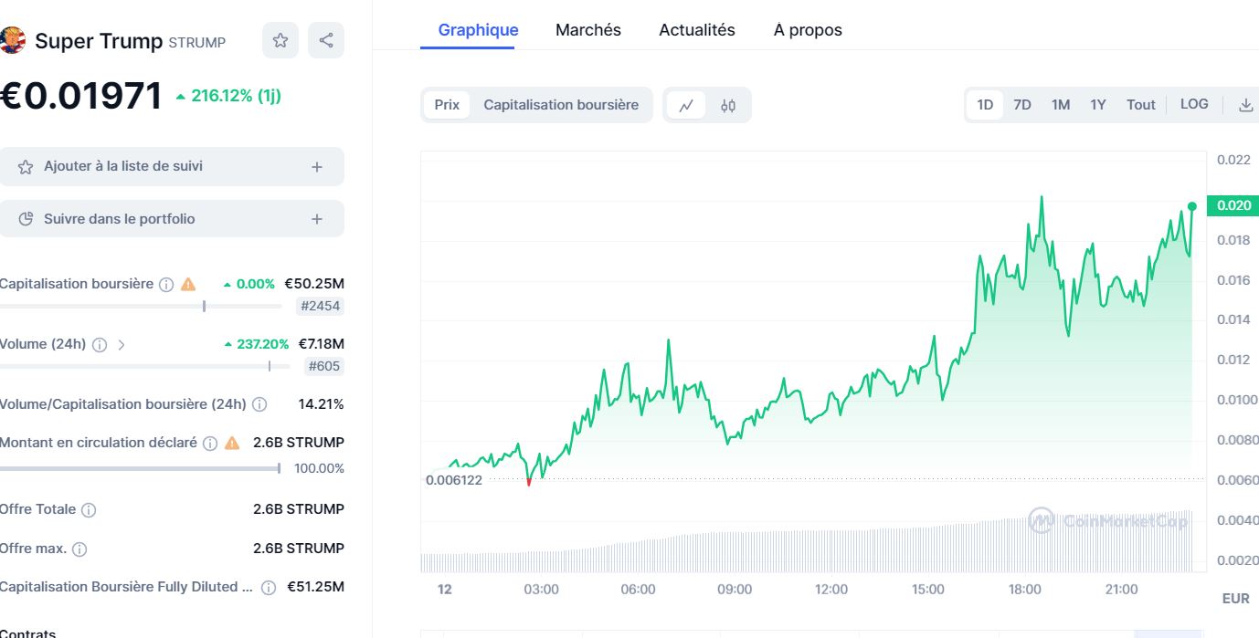Toggle chart to Capitalisation boursière view
Screen dimensions: 1259x638
coord(561,105)
